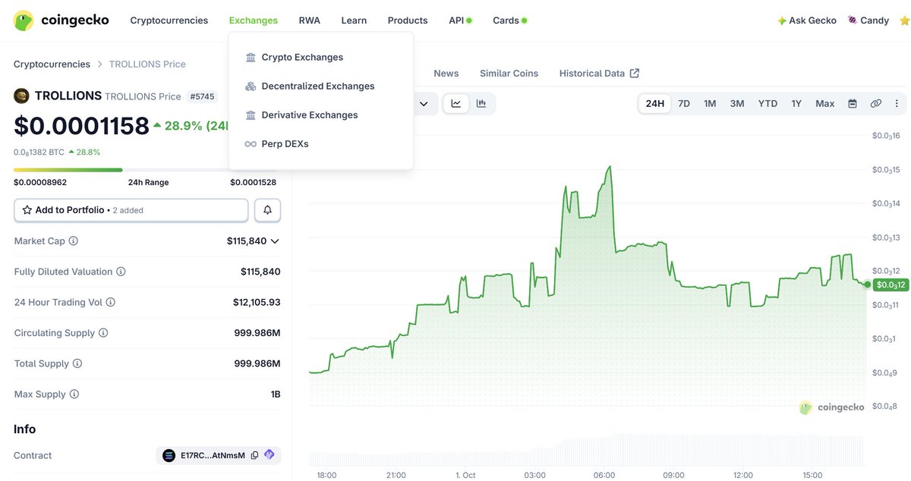Click the star icon in Add to Portfolio
The width and height of the screenshot is (911, 481).
click(27, 210)
